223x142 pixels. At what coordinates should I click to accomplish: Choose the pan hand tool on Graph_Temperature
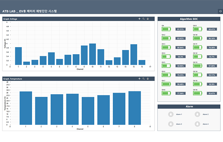[147, 78]
